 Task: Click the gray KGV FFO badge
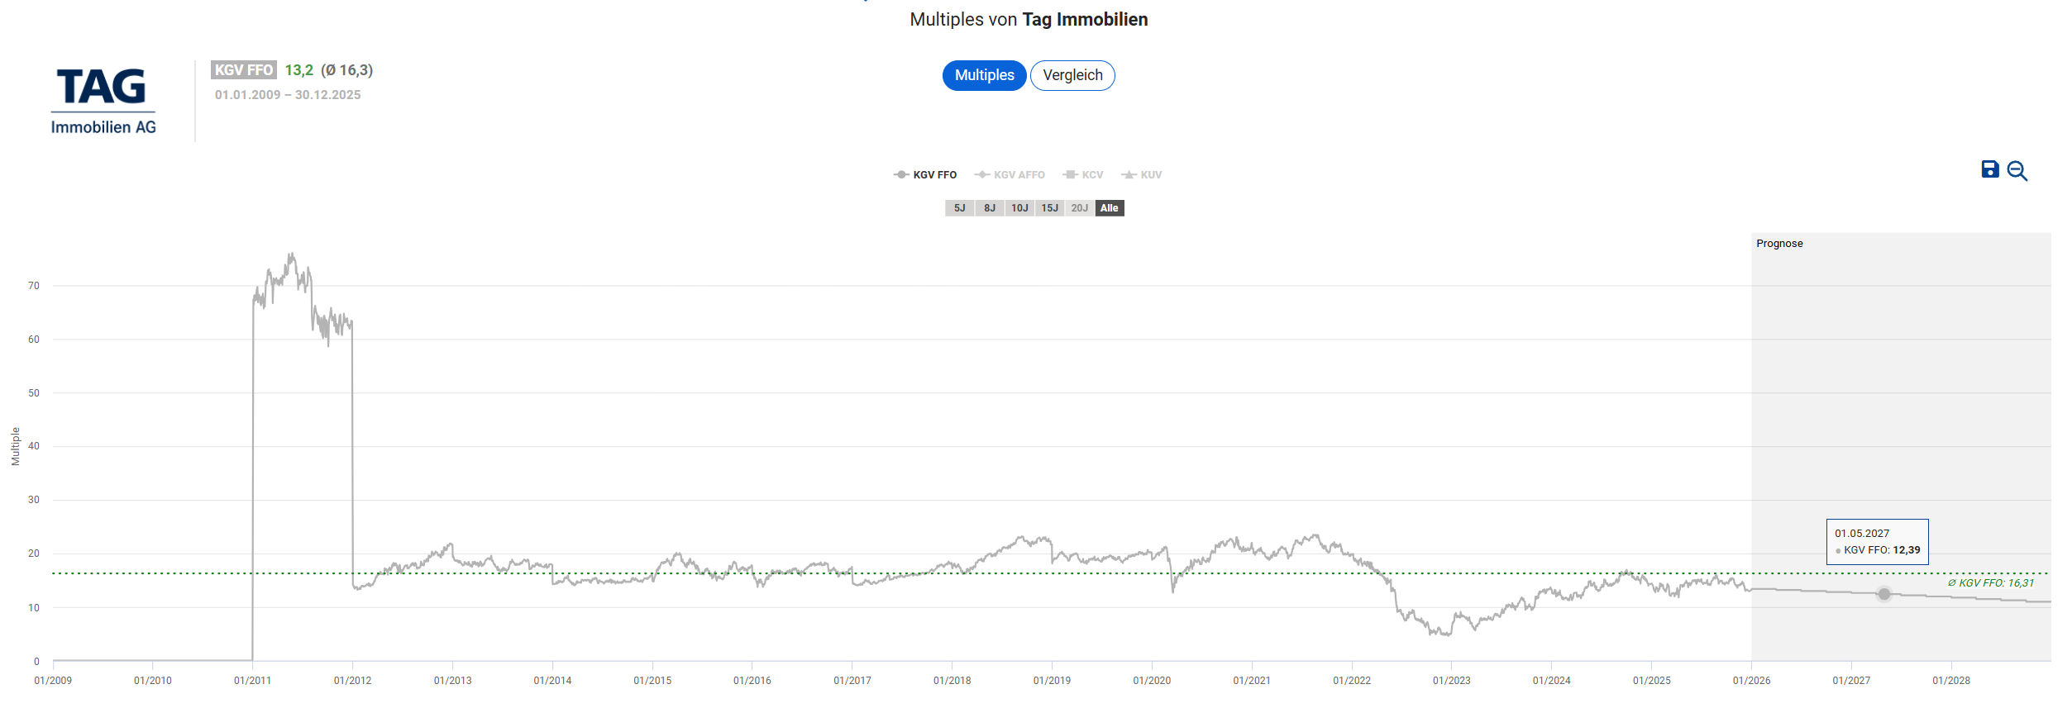243,70
